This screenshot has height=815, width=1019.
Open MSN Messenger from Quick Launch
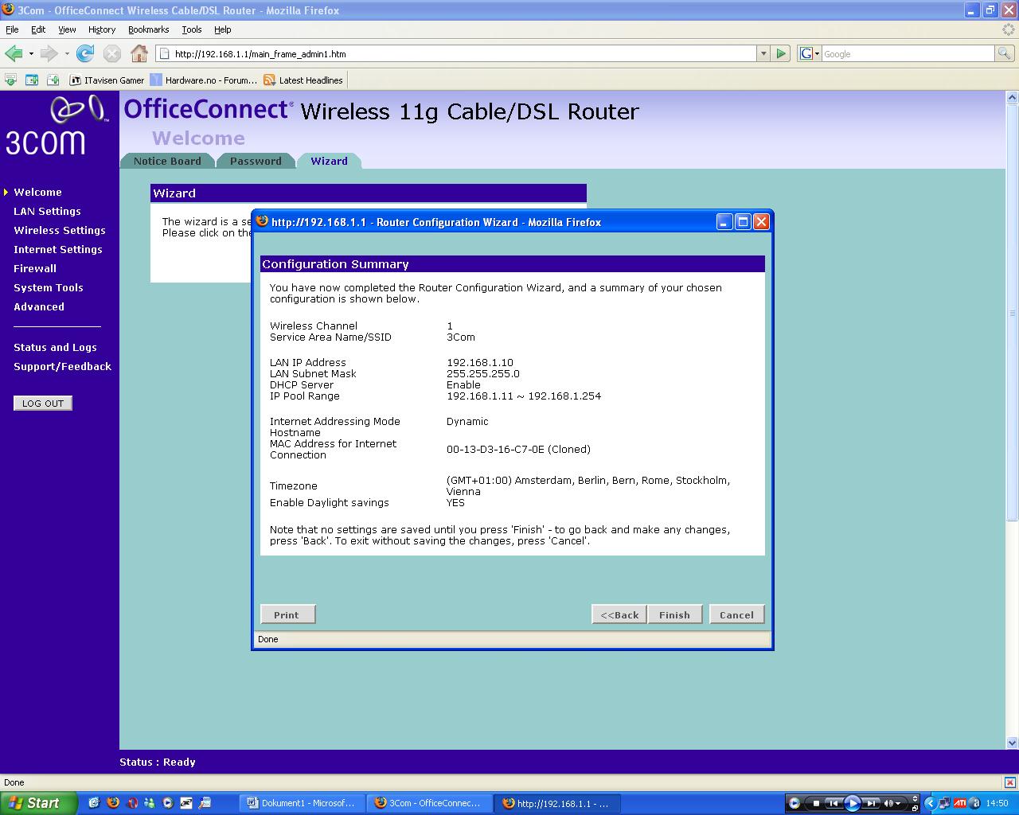[x=150, y=803]
